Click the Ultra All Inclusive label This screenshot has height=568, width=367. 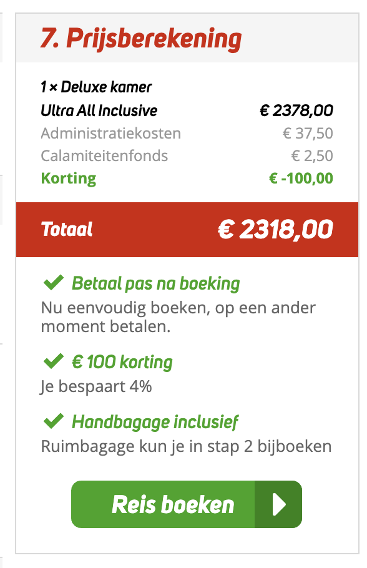point(99,110)
